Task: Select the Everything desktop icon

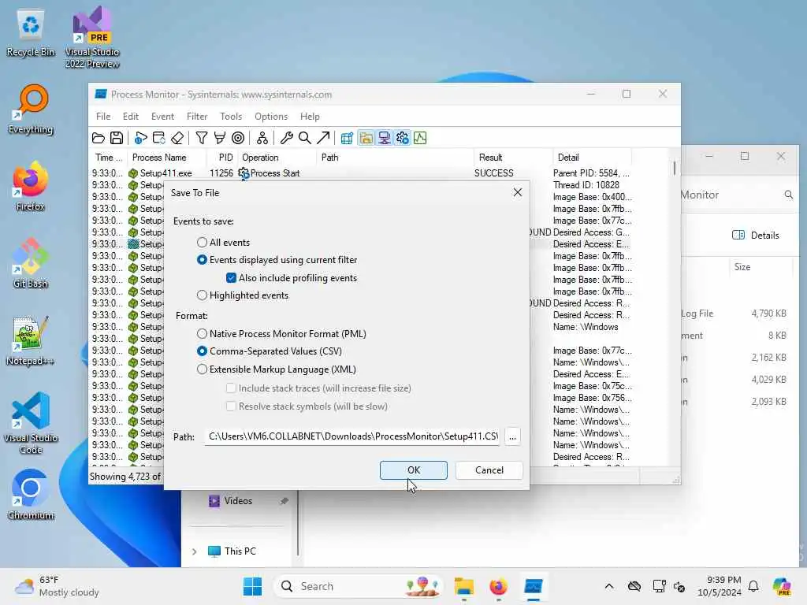Action: [31, 109]
